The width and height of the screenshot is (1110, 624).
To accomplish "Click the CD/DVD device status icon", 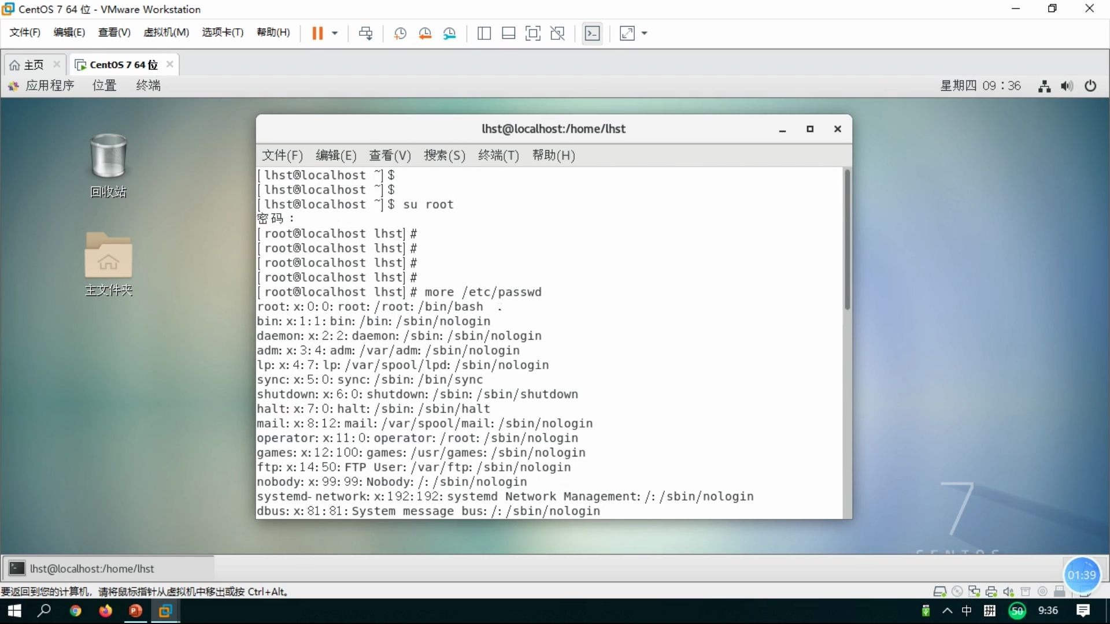I will pos(957,592).
